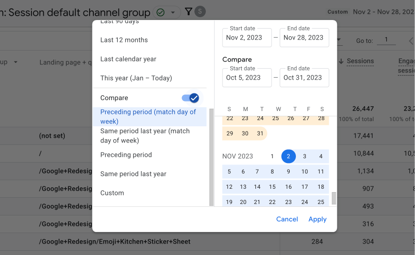Click the / landing page row
The image size is (415, 255).
pyautogui.click(x=40, y=153)
